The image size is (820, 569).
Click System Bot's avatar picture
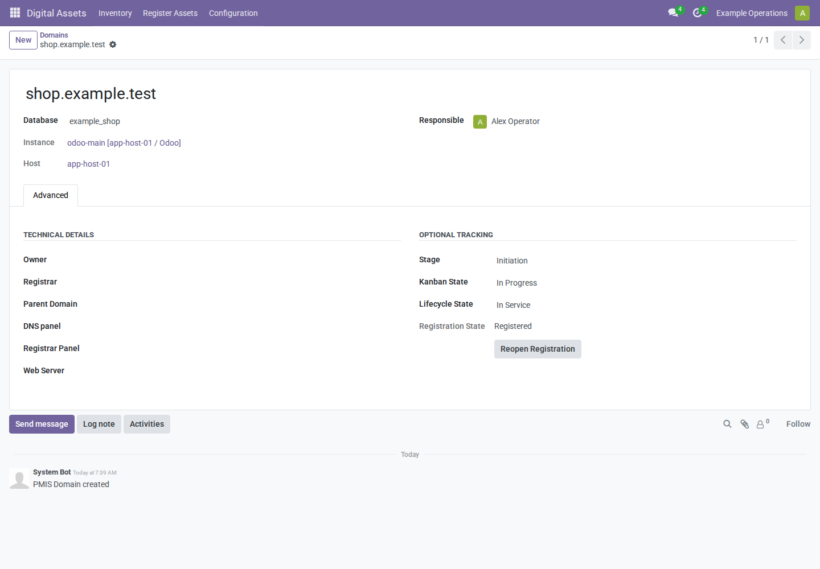[19, 479]
